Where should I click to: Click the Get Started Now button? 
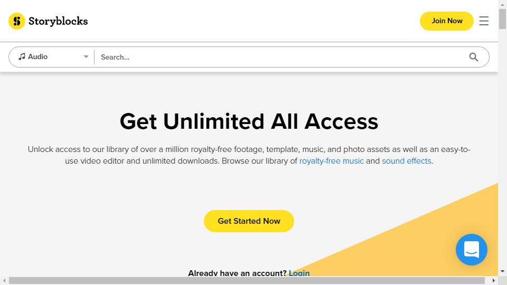pyautogui.click(x=249, y=221)
